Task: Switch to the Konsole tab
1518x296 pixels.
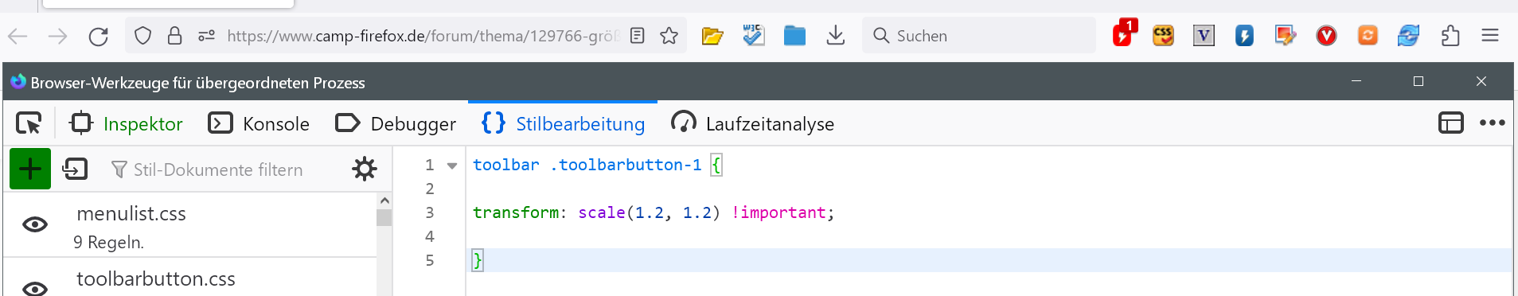Action: pos(259,123)
